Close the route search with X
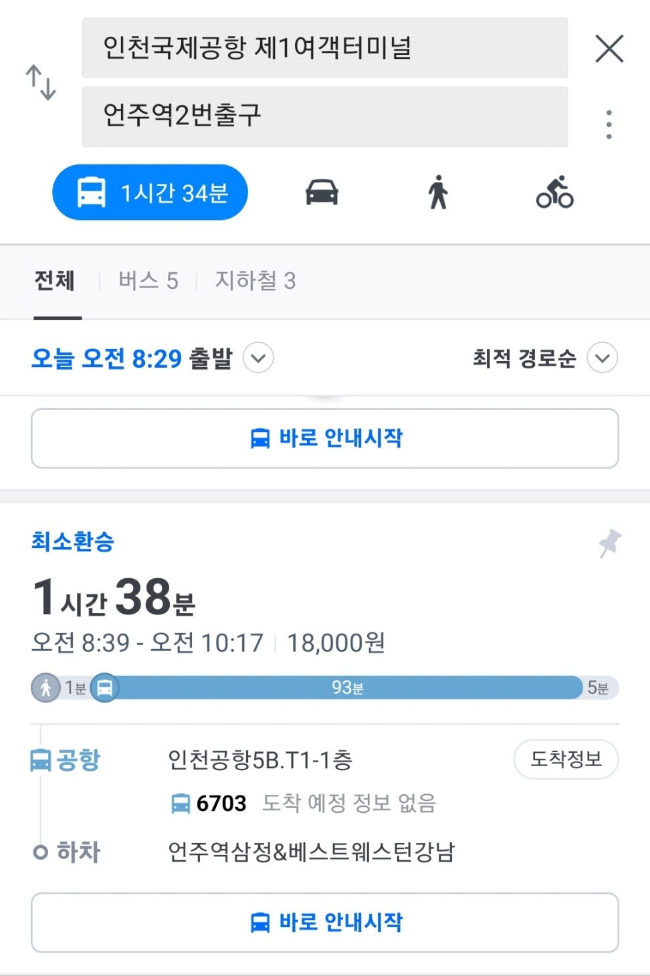Image resolution: width=650 pixels, height=976 pixels. click(609, 49)
